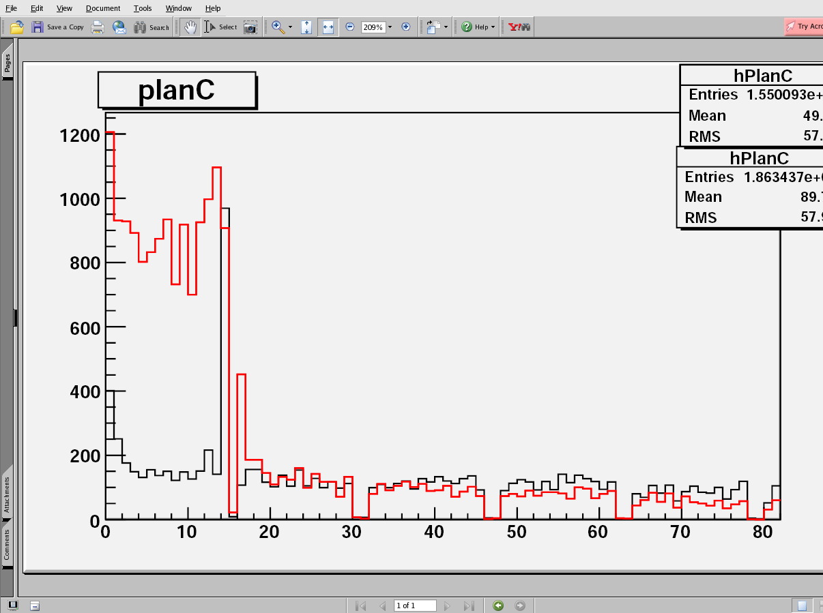Click the lower hPlanC statistics box title
The image size is (823, 613).
click(759, 158)
